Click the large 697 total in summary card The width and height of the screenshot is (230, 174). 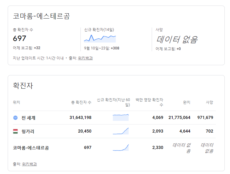(x=19, y=38)
